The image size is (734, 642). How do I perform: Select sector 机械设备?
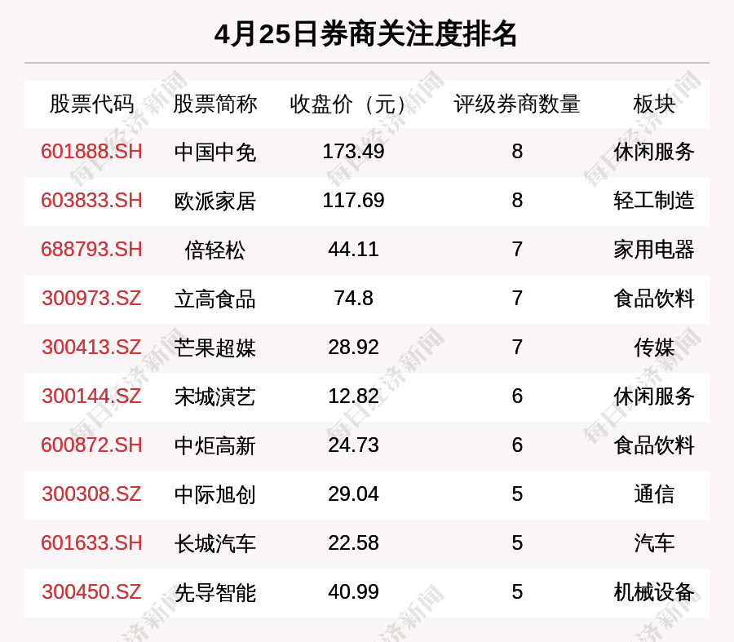(654, 592)
